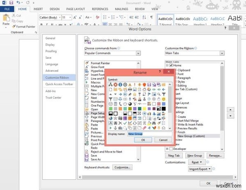Switch to the INSERT ribbon tab
This screenshot has width=246, height=190.
coord(38,9)
